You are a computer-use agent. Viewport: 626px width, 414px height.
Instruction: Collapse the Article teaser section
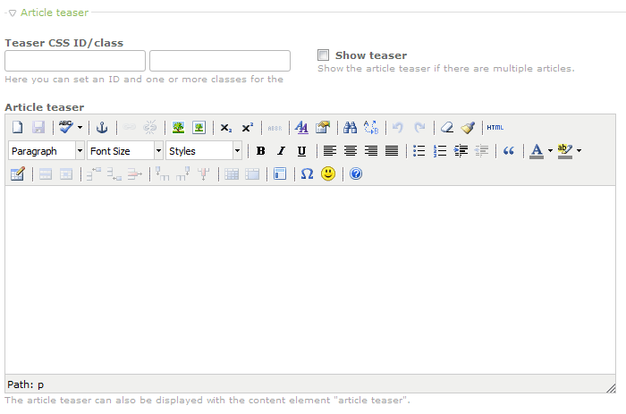click(x=13, y=13)
